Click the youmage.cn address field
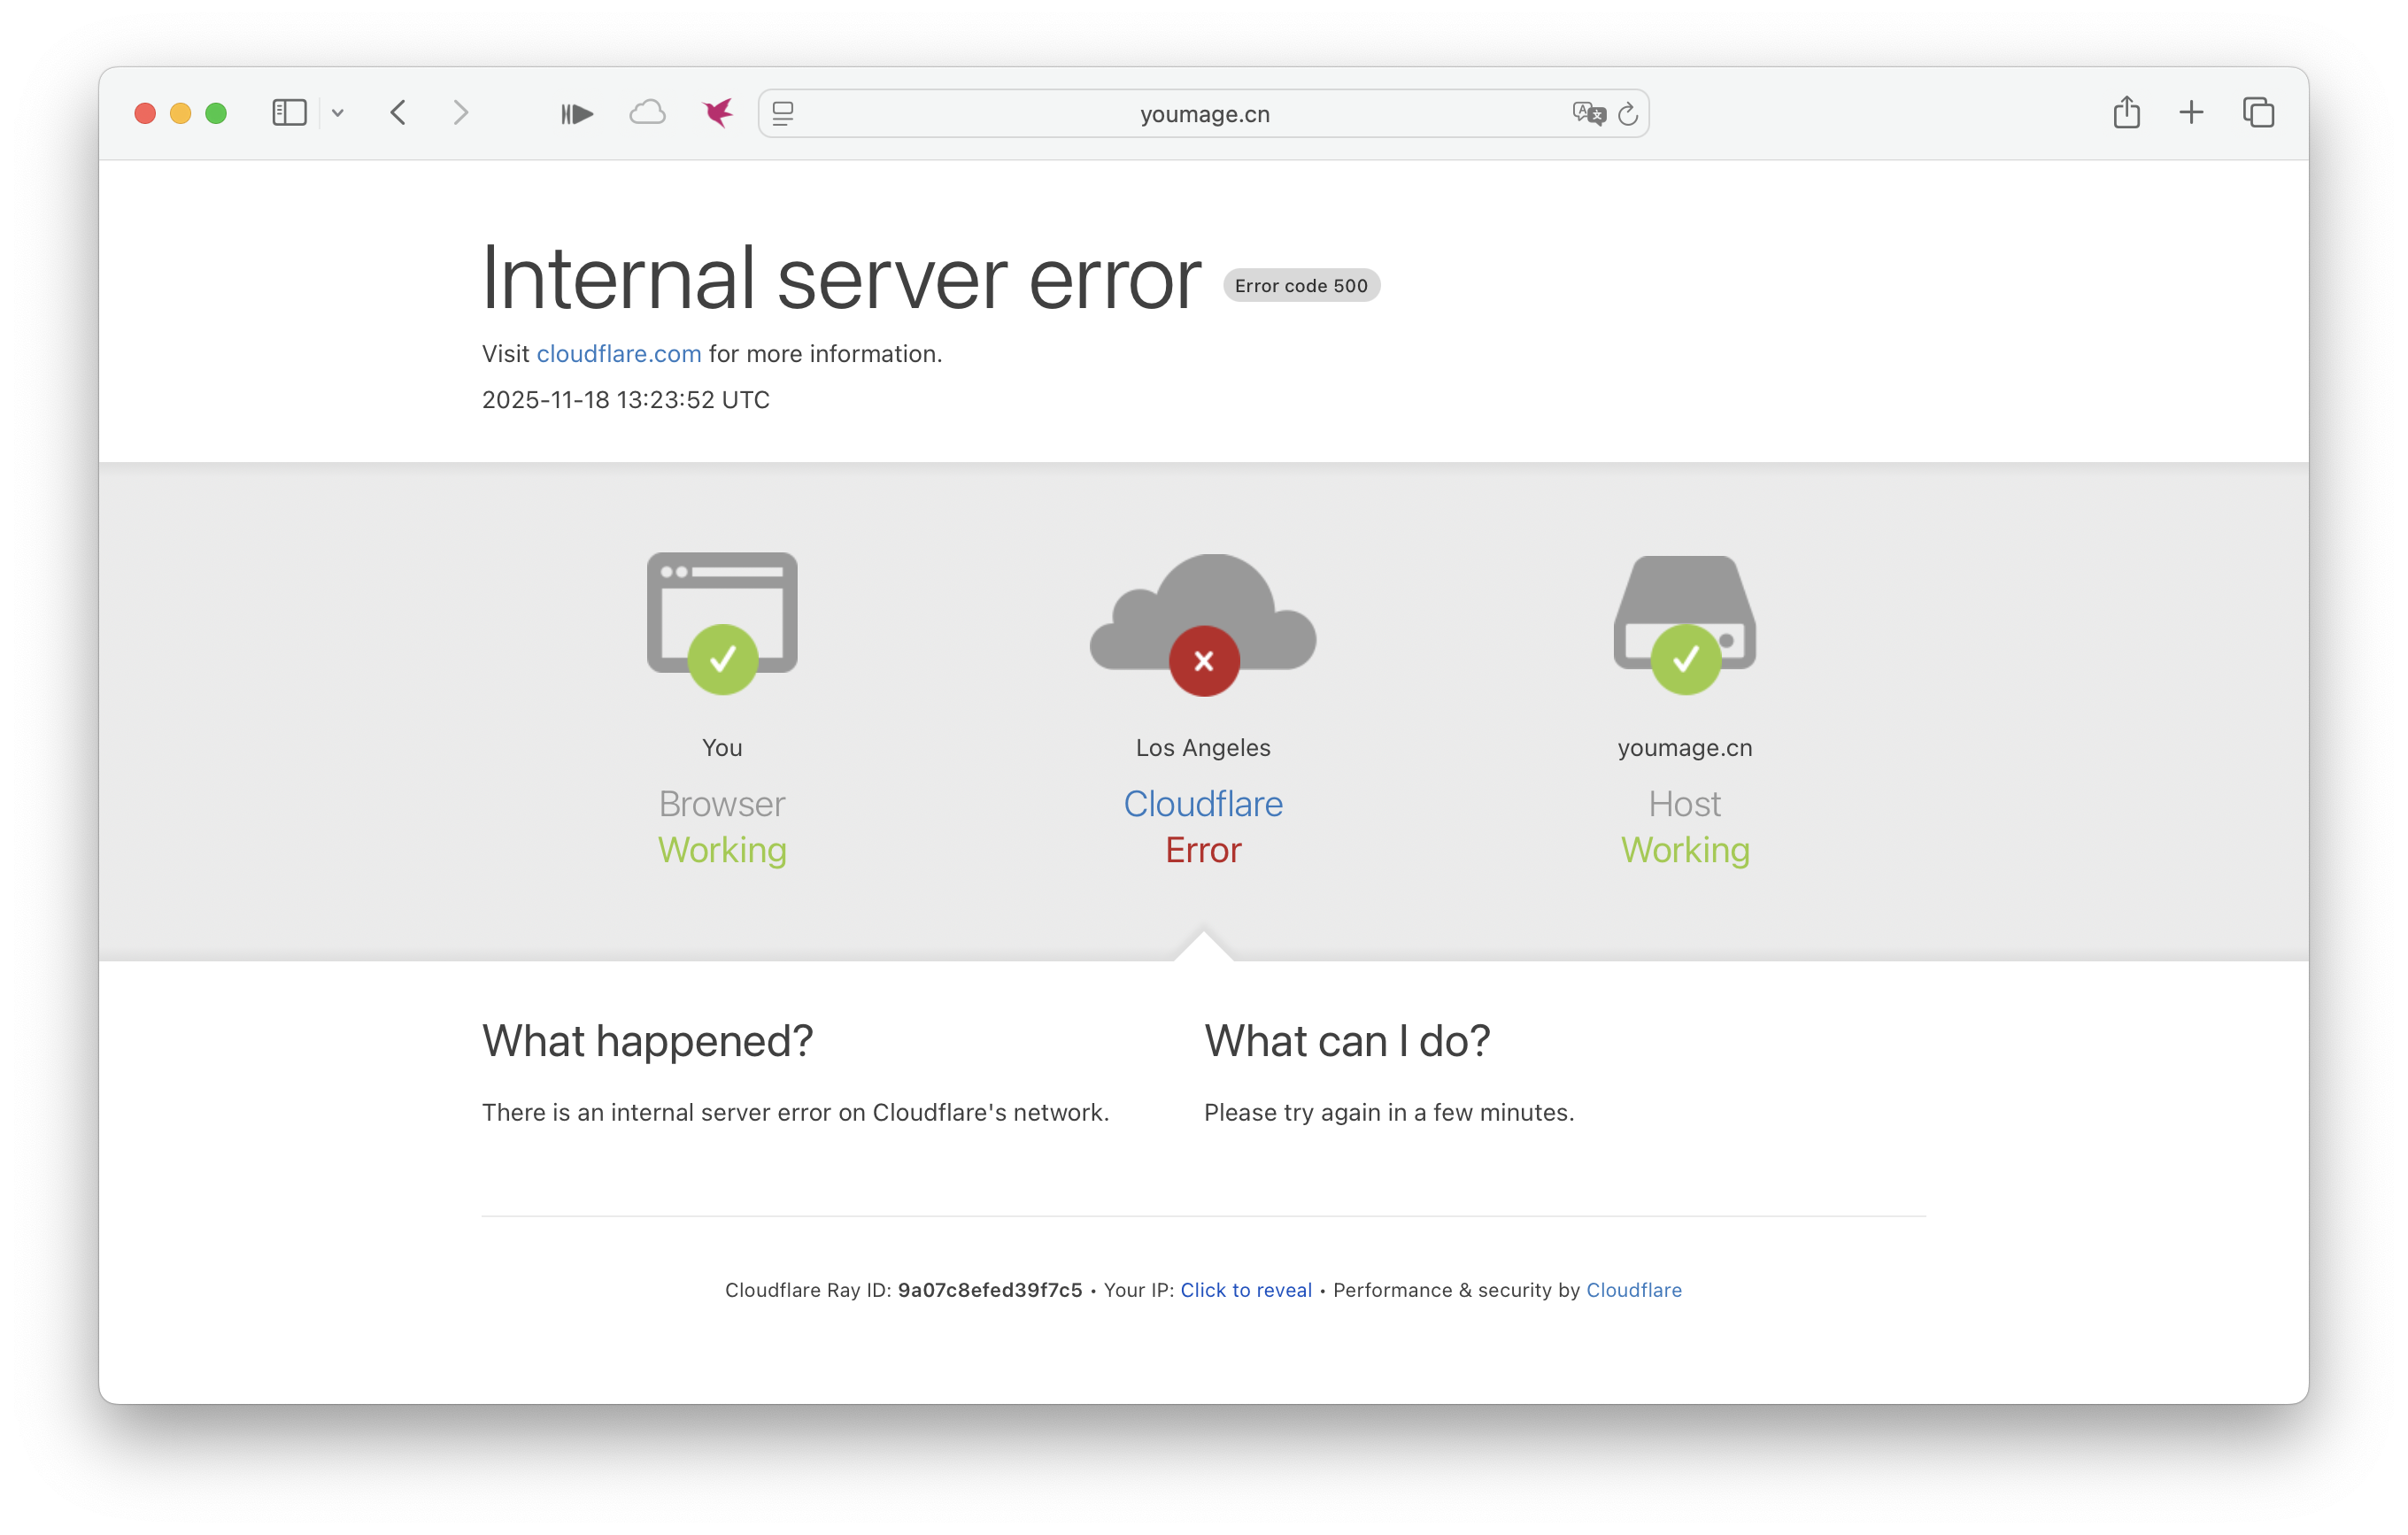2408x1535 pixels. pyautogui.click(x=1204, y=114)
